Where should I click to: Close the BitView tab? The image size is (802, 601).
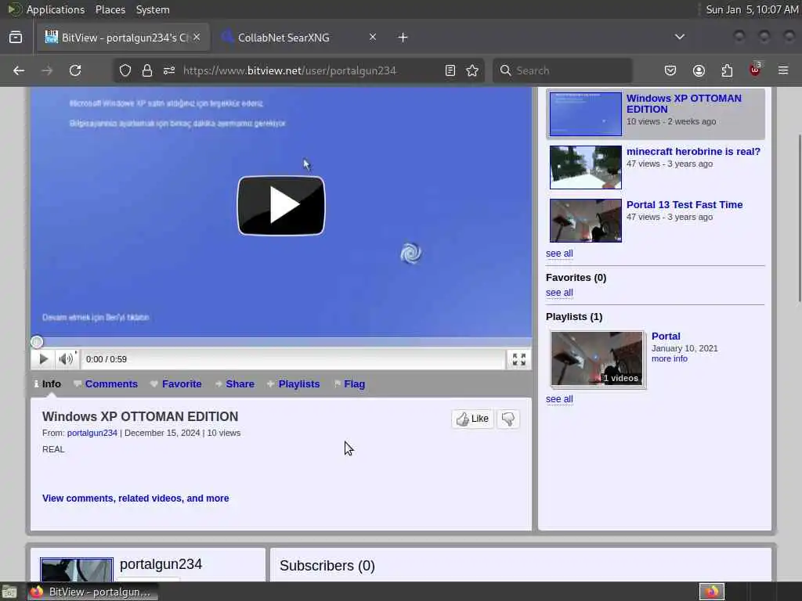197,38
